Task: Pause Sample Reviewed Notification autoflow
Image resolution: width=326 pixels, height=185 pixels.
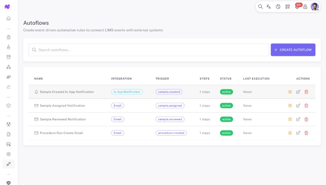Action: (x=290, y=119)
